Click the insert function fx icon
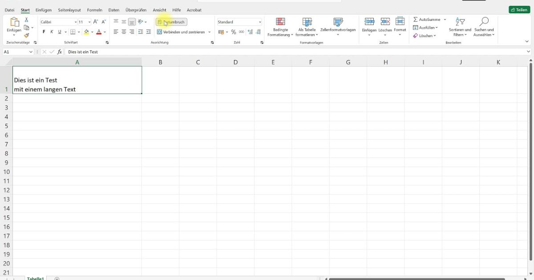This screenshot has height=280, width=534. click(x=59, y=52)
